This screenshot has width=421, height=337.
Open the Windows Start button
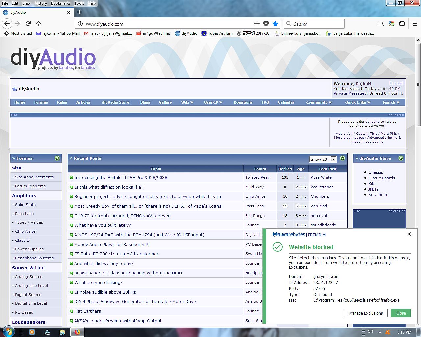click(x=9, y=331)
